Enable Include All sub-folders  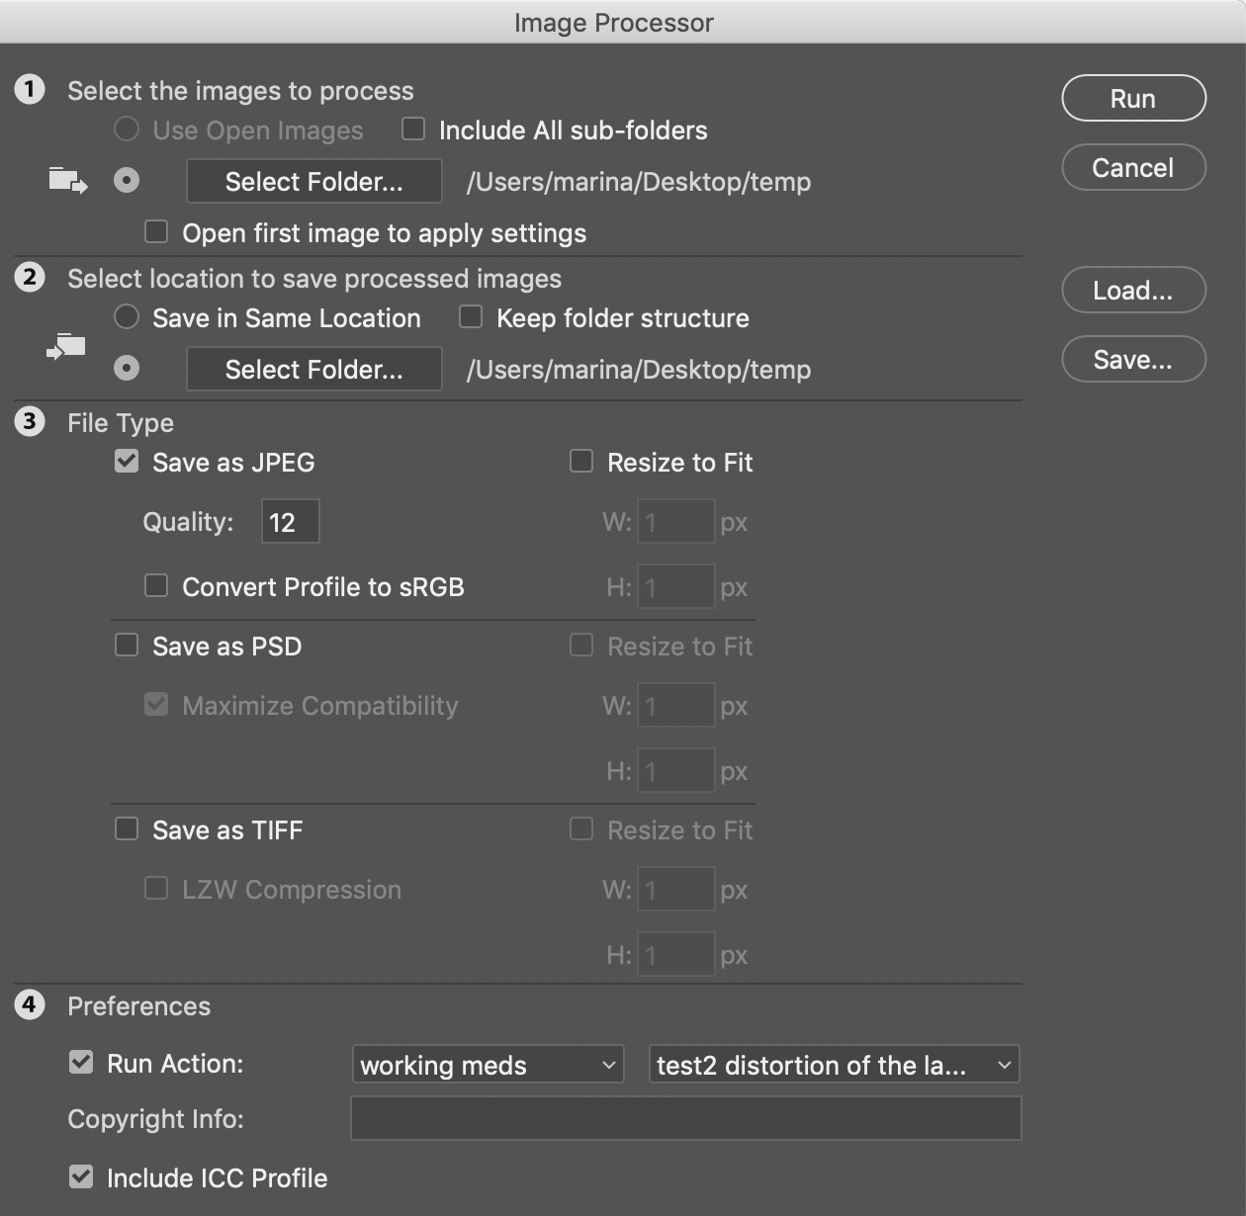pyautogui.click(x=411, y=129)
